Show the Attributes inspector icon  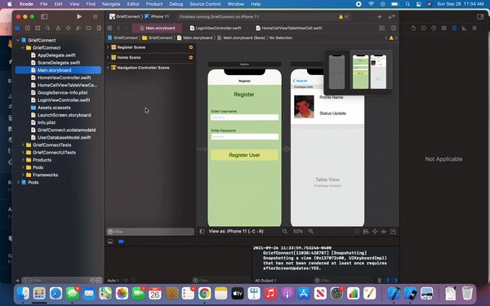click(454, 28)
